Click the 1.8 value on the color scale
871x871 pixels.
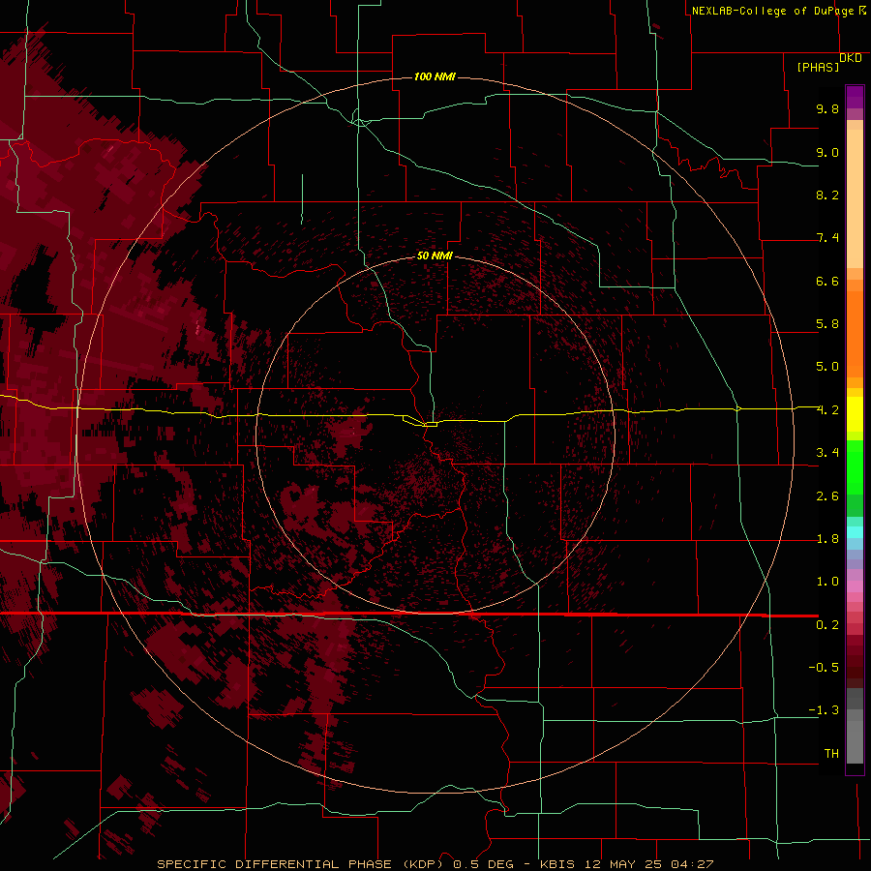pyautogui.click(x=827, y=539)
